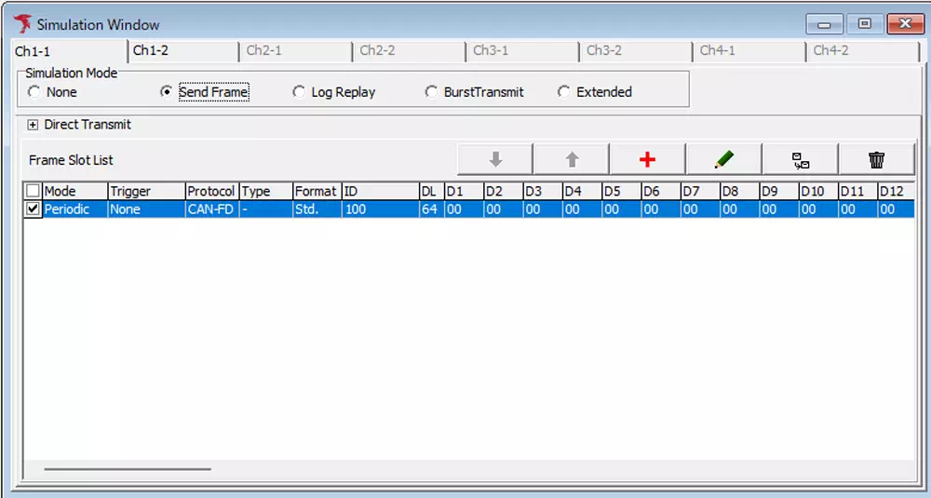
Task: Move selected frame slot down with arrow
Action: (x=495, y=160)
